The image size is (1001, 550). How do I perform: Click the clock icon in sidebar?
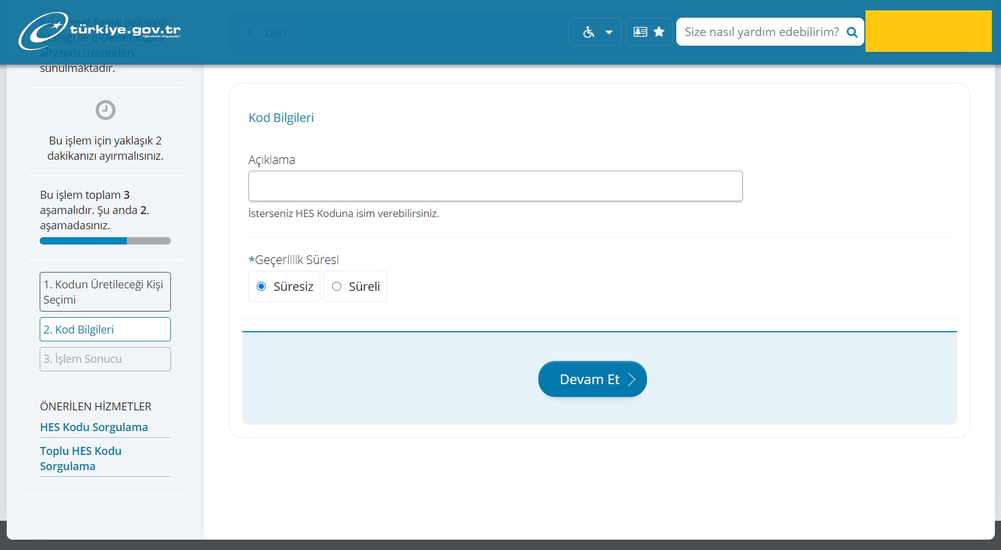pyautogui.click(x=106, y=110)
